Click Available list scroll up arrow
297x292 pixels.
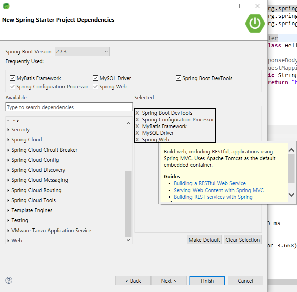(x=128, y=123)
